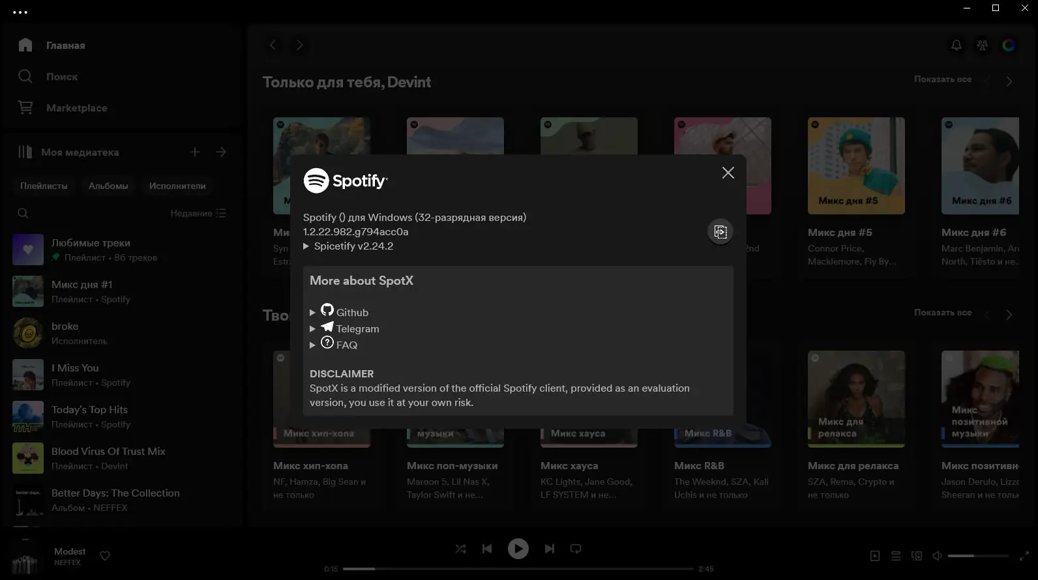1038x580 pixels.
Task: Navigate back with left arrow
Action: coord(273,45)
